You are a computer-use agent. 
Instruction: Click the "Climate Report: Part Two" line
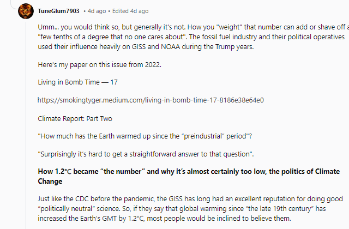pyautogui.click(x=75, y=119)
